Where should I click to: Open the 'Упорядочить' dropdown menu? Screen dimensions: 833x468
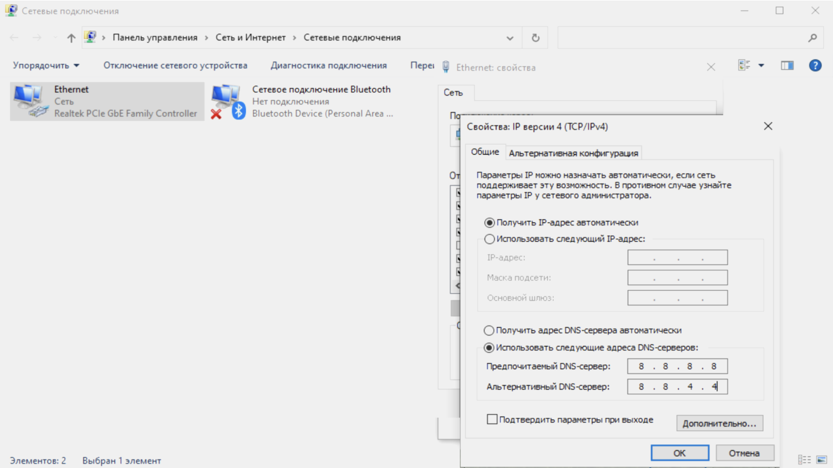click(x=46, y=65)
